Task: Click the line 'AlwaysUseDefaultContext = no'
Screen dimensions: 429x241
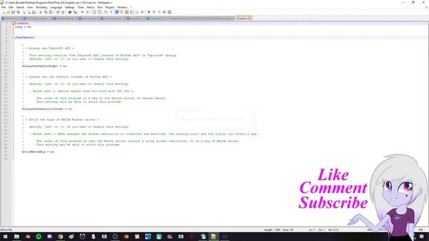Action: (47, 109)
